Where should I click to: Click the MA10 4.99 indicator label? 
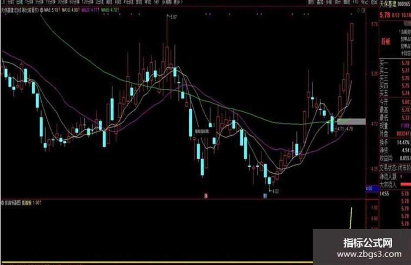pyautogui.click(x=70, y=10)
